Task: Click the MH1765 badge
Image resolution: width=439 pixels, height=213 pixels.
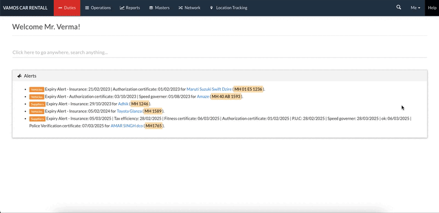Action: click(154, 126)
